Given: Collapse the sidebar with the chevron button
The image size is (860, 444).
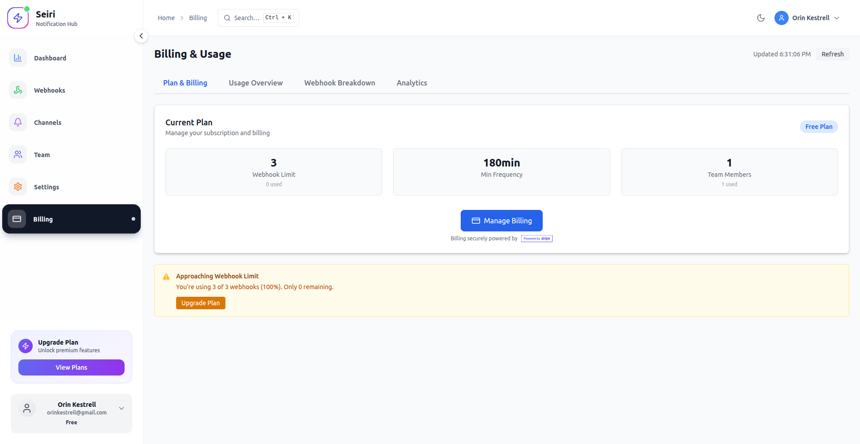Looking at the screenshot, I should (x=141, y=36).
